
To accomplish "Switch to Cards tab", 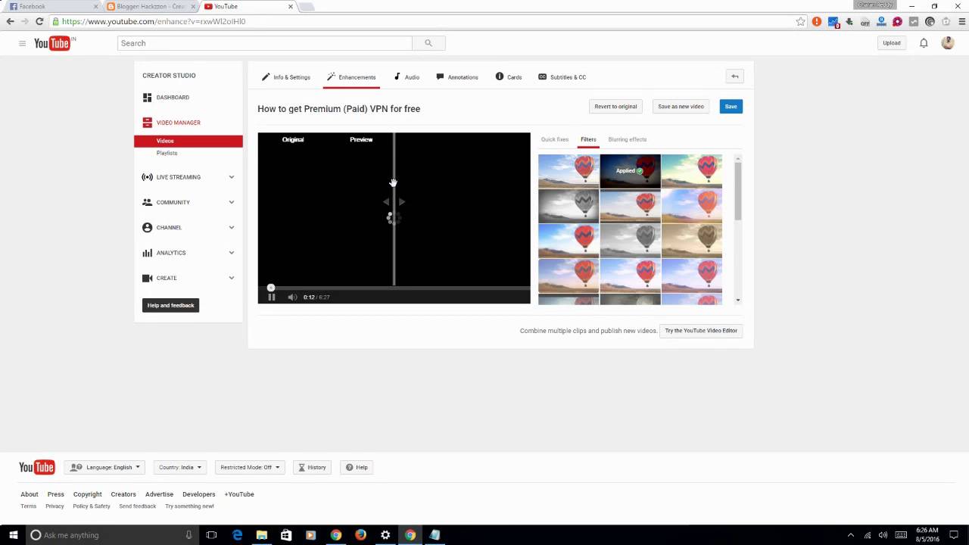I will click(509, 77).
